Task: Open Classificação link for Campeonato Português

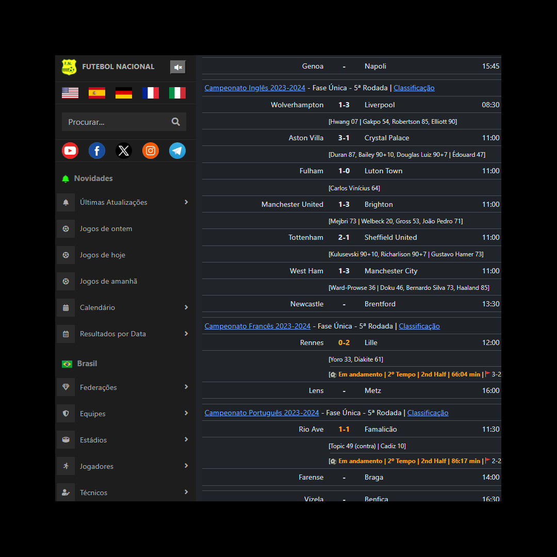Action: point(428,413)
